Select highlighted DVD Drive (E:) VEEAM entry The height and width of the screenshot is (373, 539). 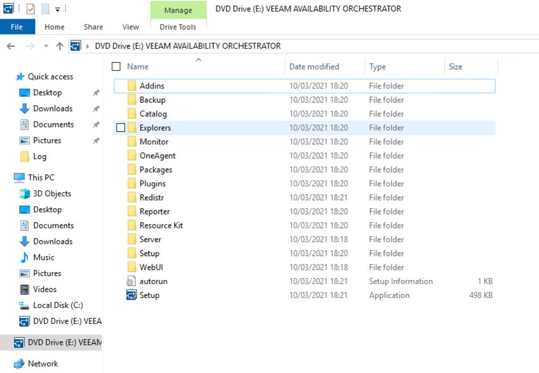(x=51, y=343)
